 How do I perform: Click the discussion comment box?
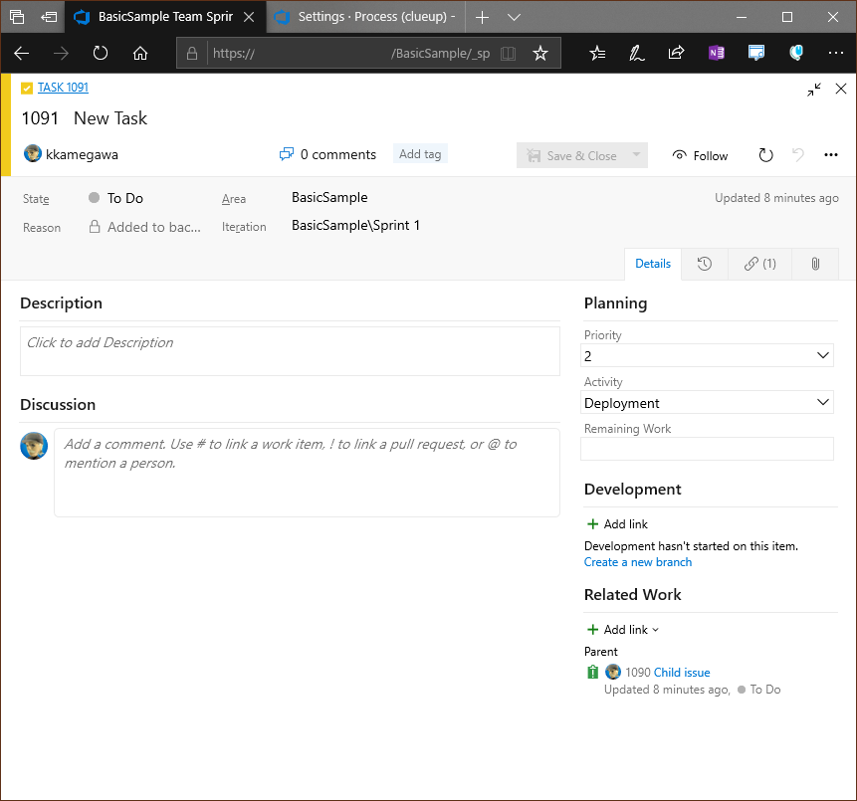[x=307, y=473]
